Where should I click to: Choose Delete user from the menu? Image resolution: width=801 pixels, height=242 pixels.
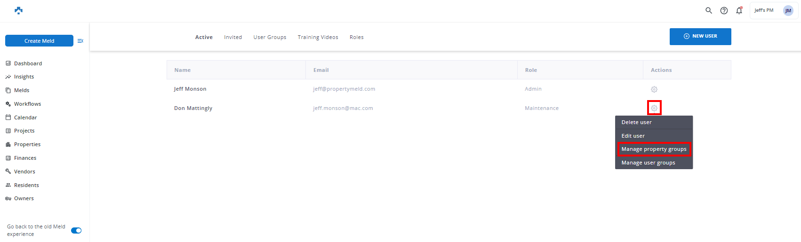(x=636, y=122)
